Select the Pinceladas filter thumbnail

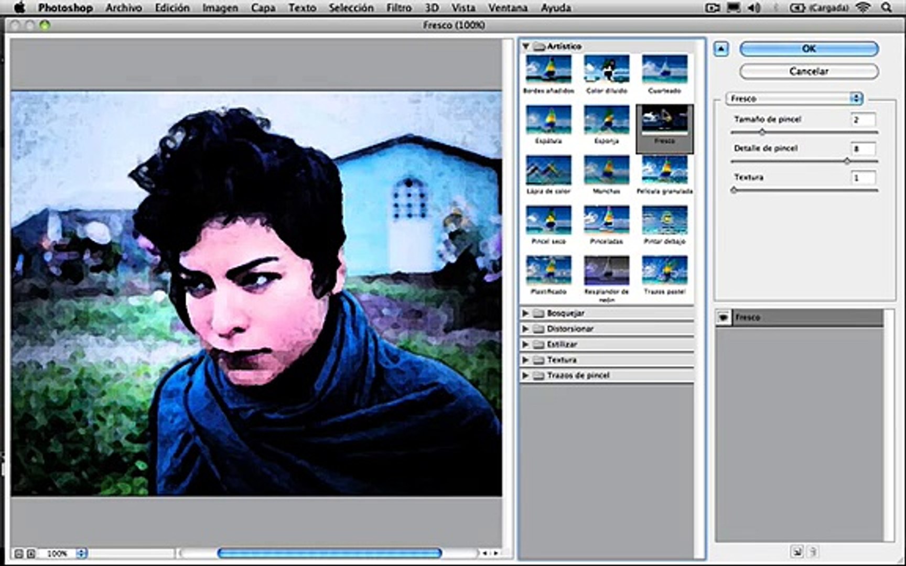coord(607,220)
